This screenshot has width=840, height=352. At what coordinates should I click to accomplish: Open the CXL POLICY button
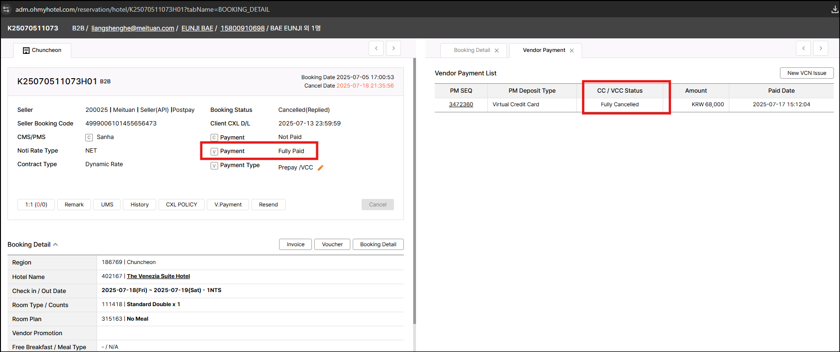click(182, 205)
